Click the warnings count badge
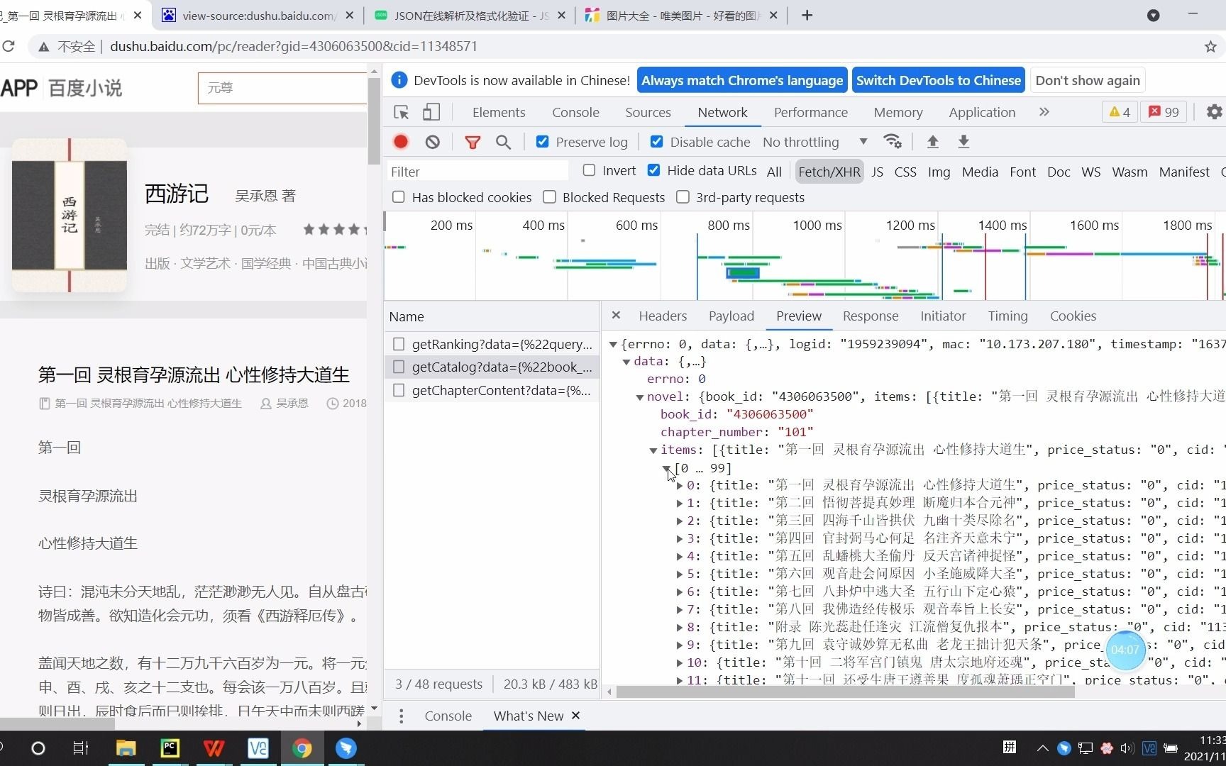Image resolution: width=1226 pixels, height=766 pixels. 1120,112
